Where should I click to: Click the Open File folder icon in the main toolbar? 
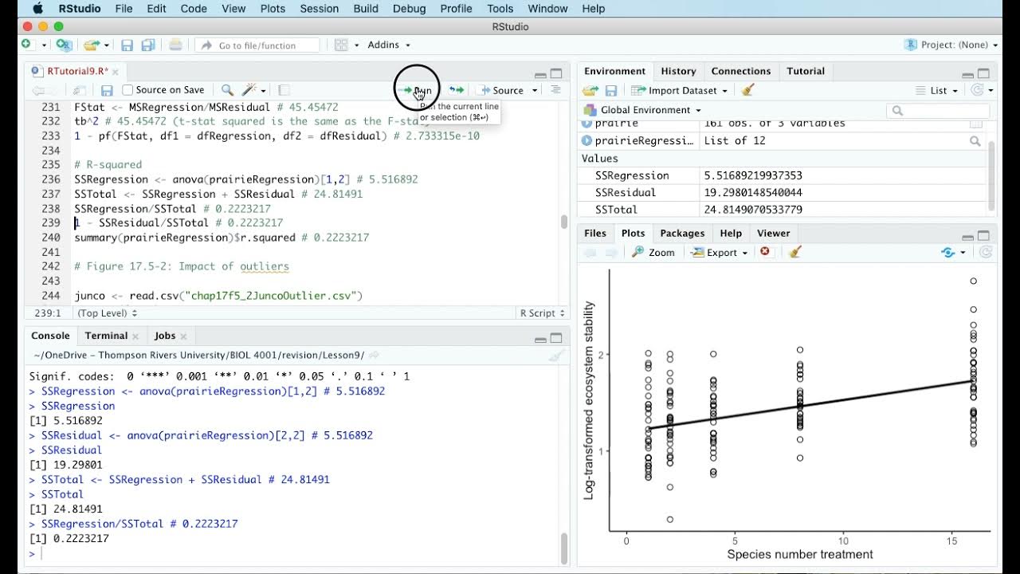92,45
